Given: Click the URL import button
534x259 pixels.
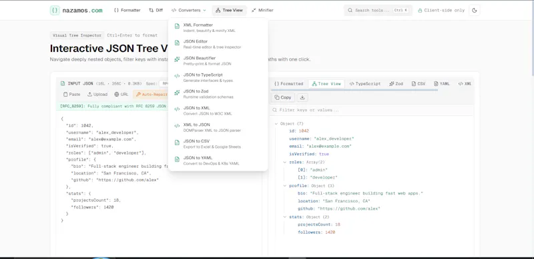Looking at the screenshot, I should click(x=121, y=95).
